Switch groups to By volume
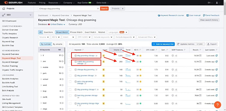 coord(58,44)
